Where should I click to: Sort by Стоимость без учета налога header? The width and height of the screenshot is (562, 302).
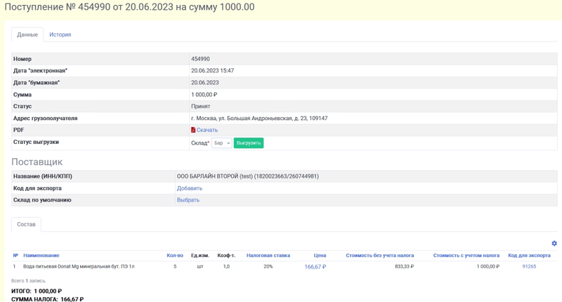click(x=379, y=256)
